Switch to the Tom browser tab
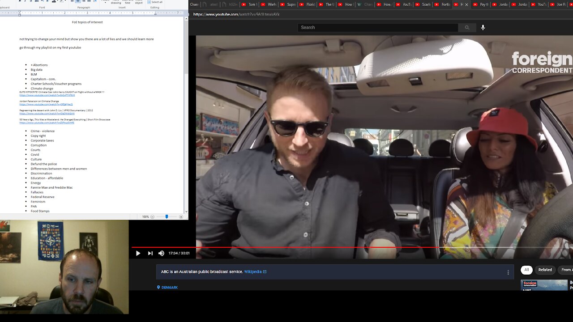 pos(250,4)
